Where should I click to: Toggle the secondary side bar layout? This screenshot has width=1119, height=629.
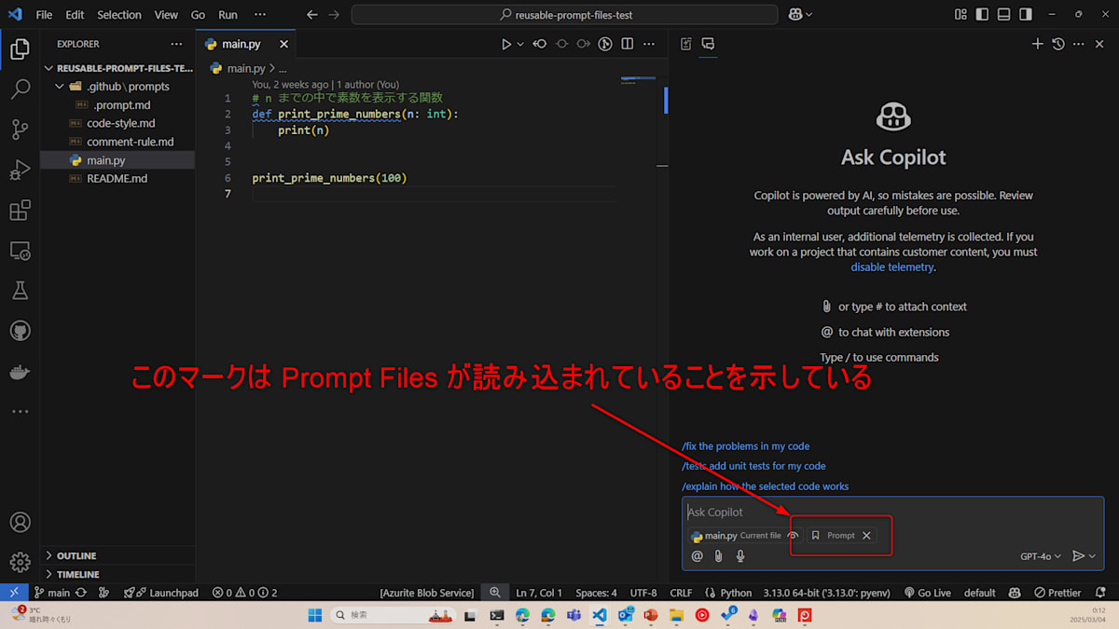(1026, 15)
